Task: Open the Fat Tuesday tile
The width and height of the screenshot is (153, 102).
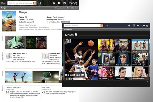Action: 106,73
